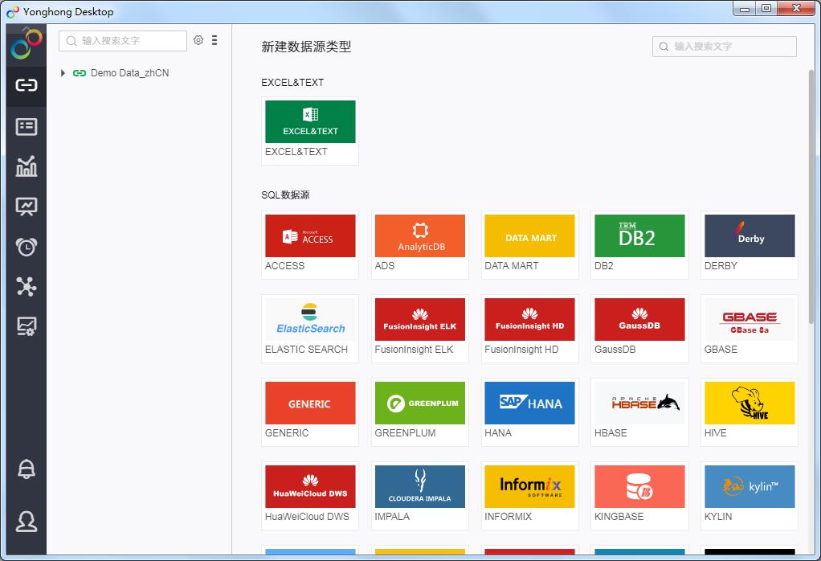Expand the Demo Data_zhCN tree node

[63, 73]
